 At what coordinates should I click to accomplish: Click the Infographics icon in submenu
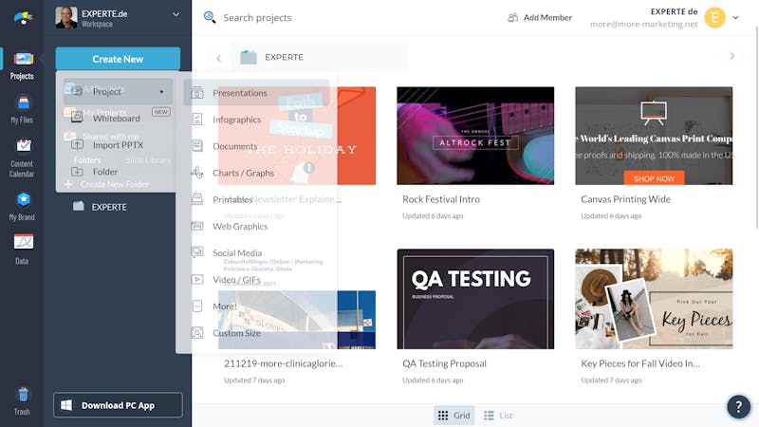coord(197,120)
